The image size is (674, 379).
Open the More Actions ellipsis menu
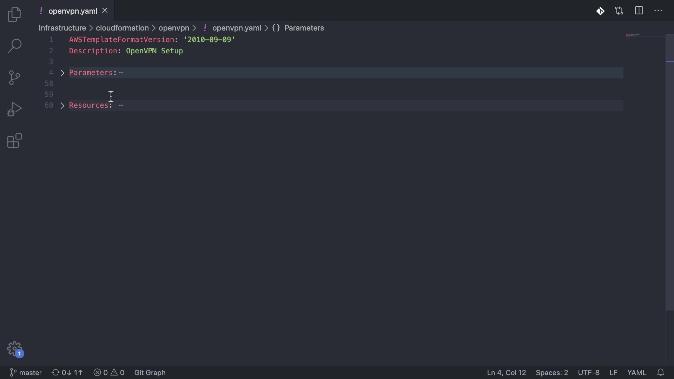659,11
